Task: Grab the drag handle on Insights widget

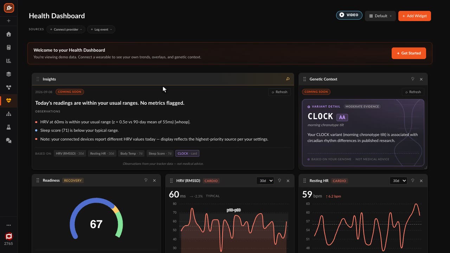Action: 38,79
